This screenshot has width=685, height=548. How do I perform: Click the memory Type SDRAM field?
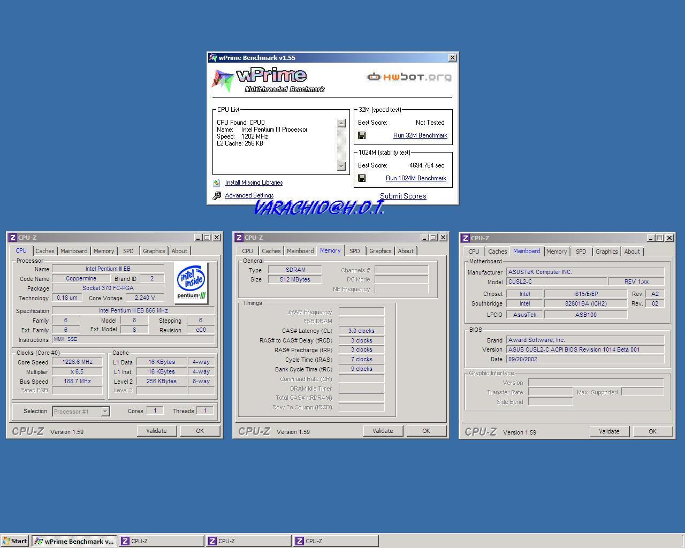pyautogui.click(x=295, y=270)
